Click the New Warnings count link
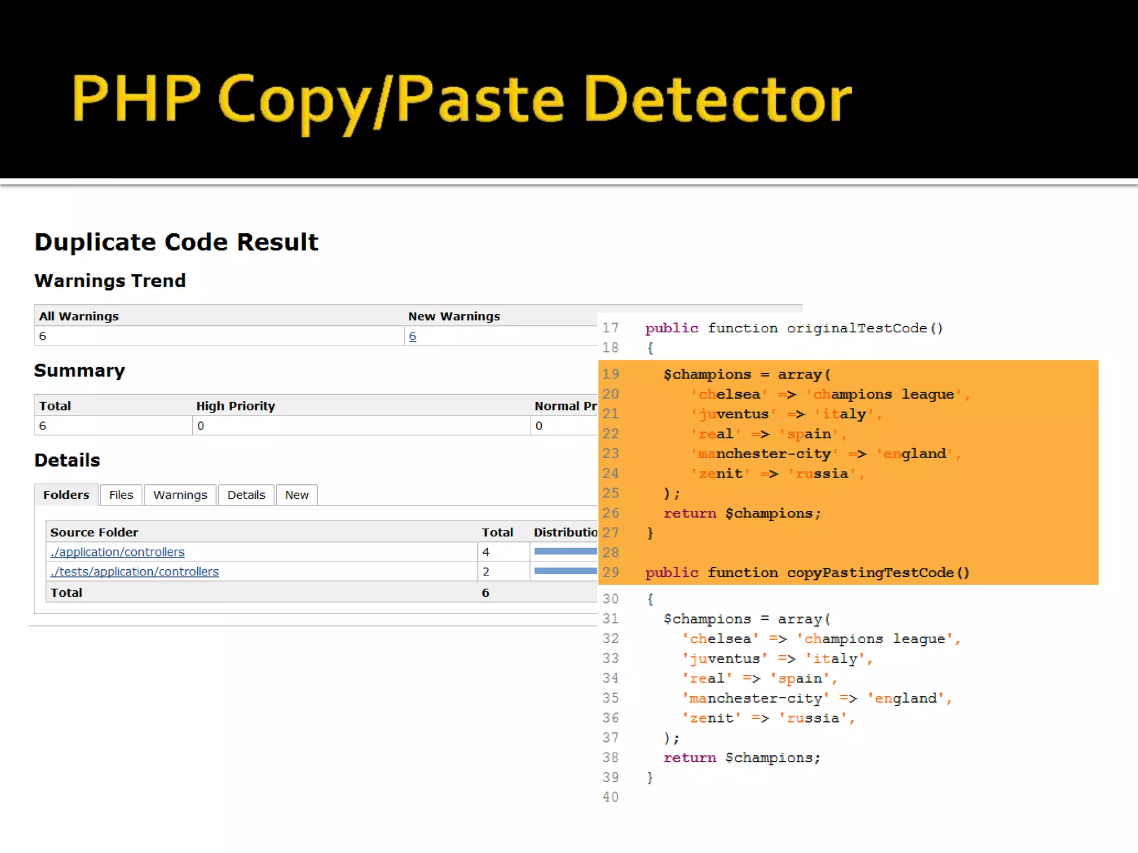This screenshot has width=1138, height=853. point(412,336)
